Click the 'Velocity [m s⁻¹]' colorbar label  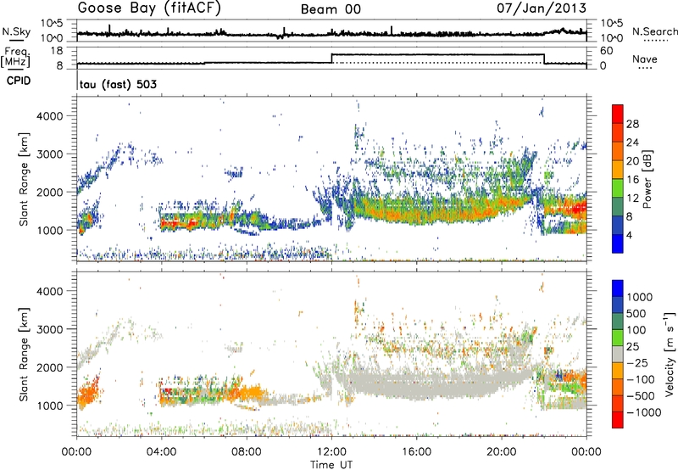pyautogui.click(x=670, y=354)
